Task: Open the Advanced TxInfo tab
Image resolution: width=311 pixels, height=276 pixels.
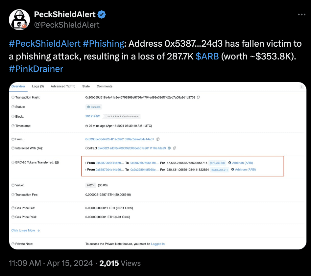Action: coord(63,86)
